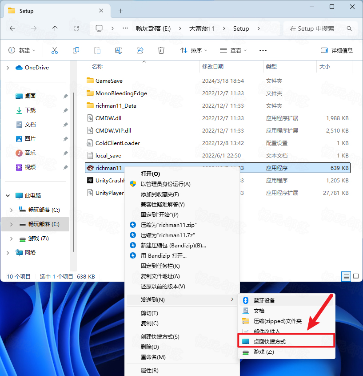The height and width of the screenshot is (376, 363).
Task: Toggle the Details pane button
Action: [336, 50]
